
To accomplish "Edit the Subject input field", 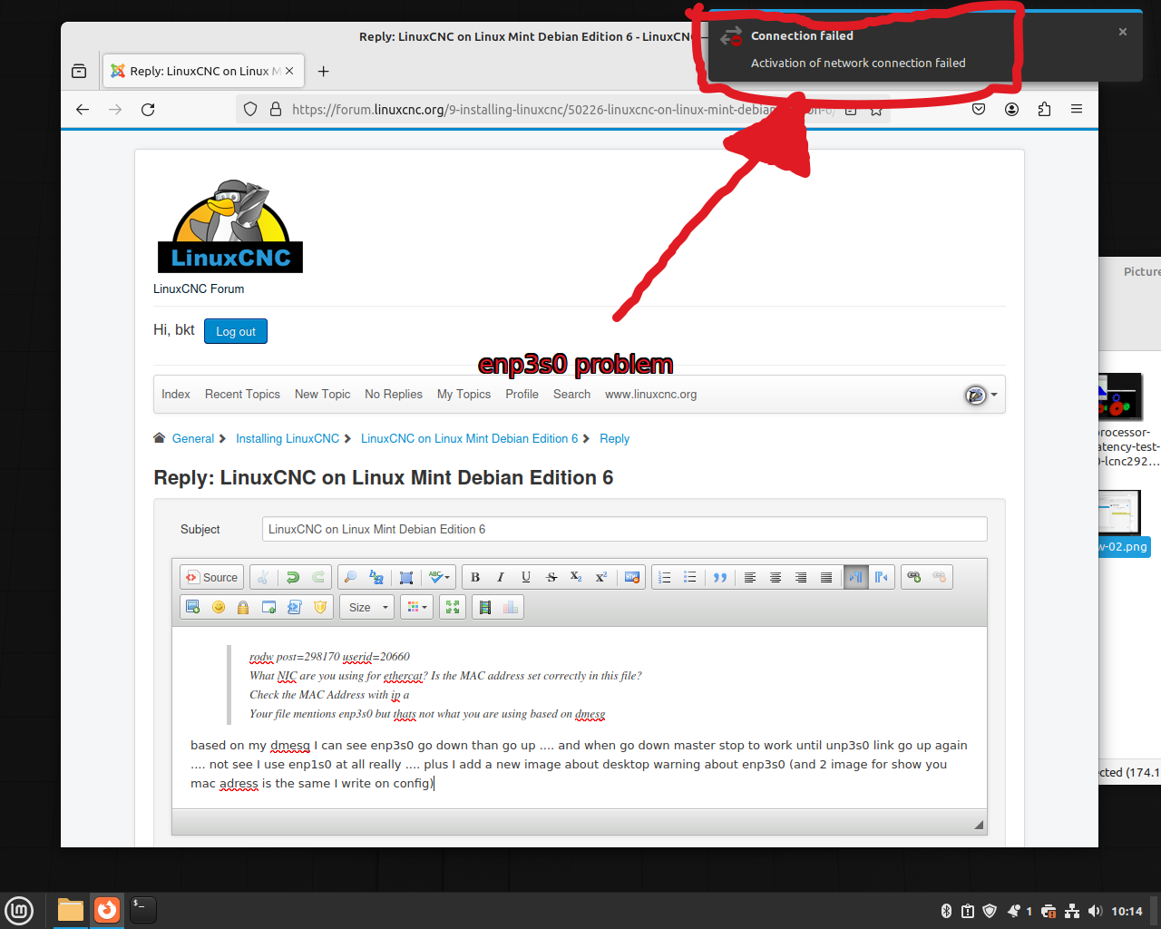I will pyautogui.click(x=624, y=529).
